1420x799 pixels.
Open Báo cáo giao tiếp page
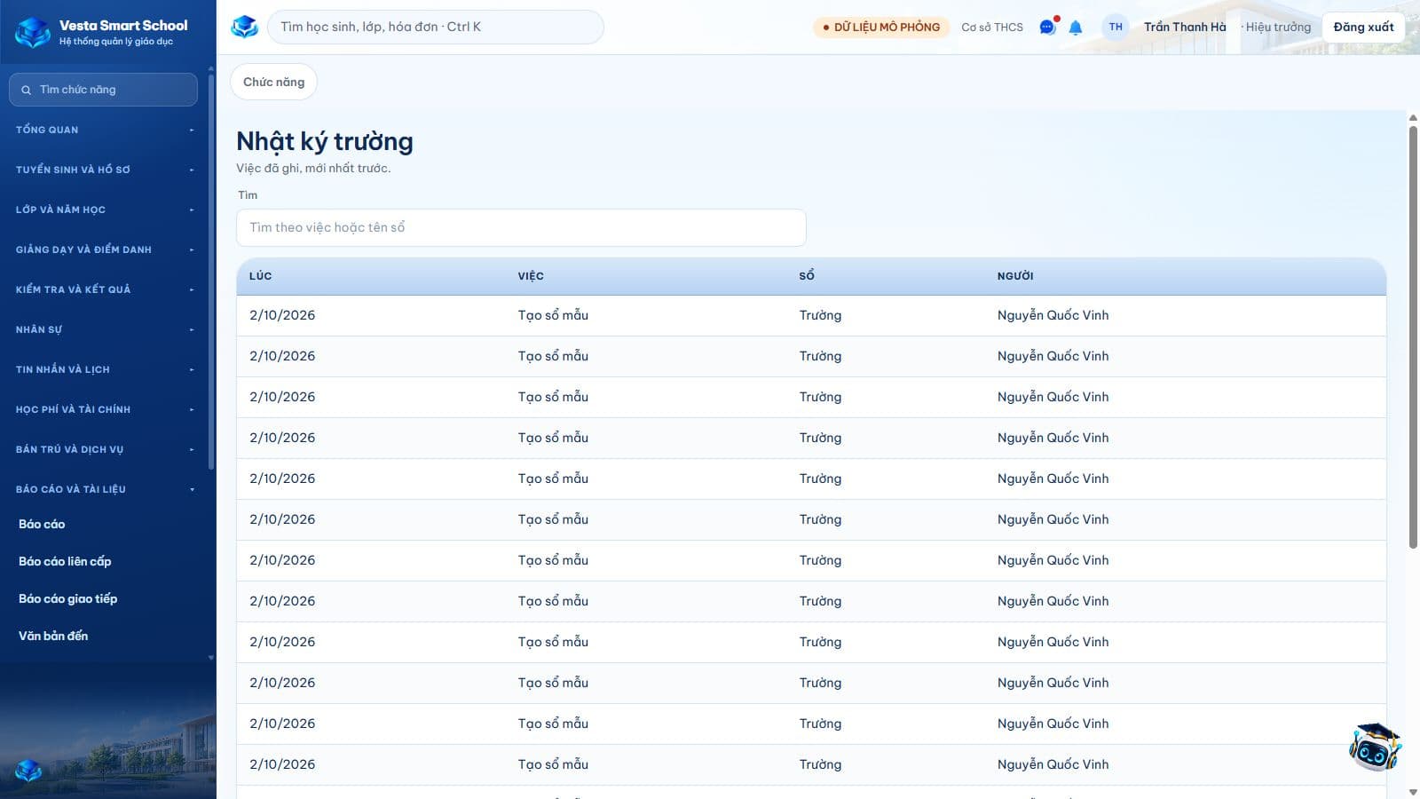tap(67, 598)
